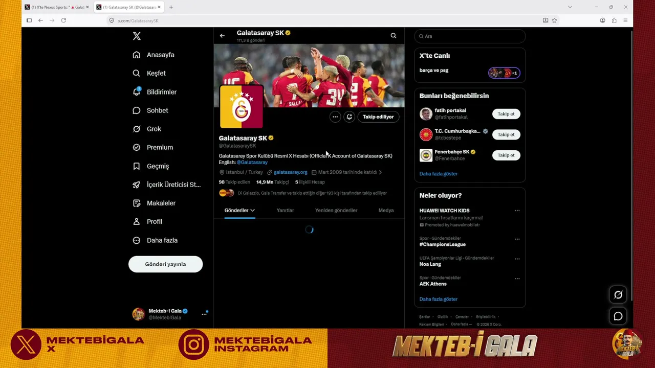The image size is (655, 368).
Task: Open the browser tab list chevron
Action: pyautogui.click(x=570, y=7)
